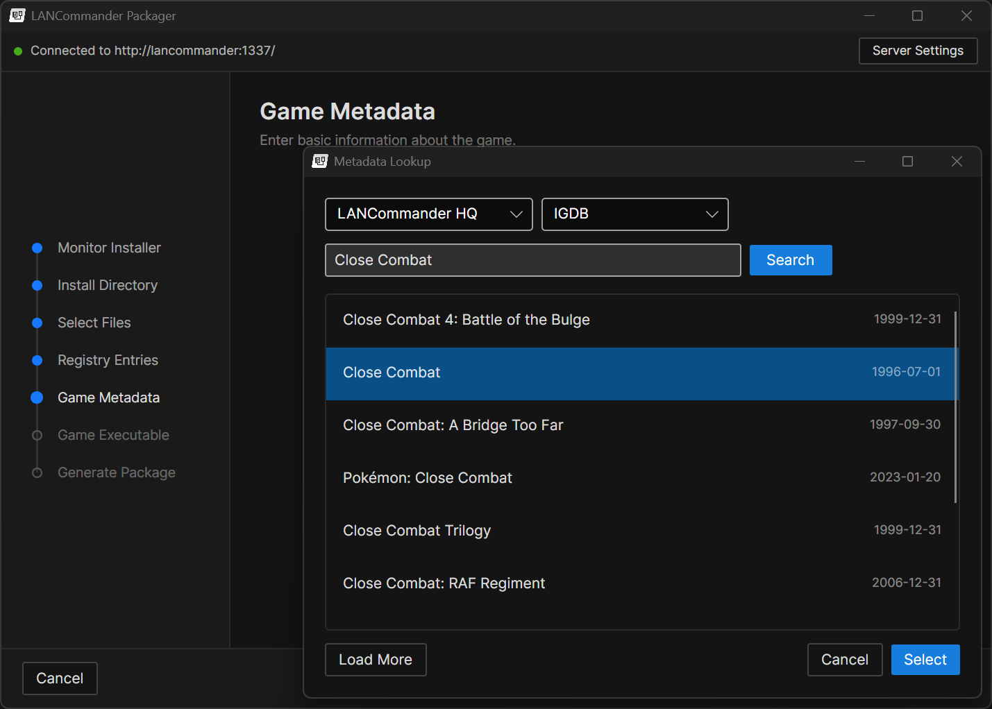Click the LANCommander Packager title bar icon
992x709 pixels.
click(x=17, y=15)
